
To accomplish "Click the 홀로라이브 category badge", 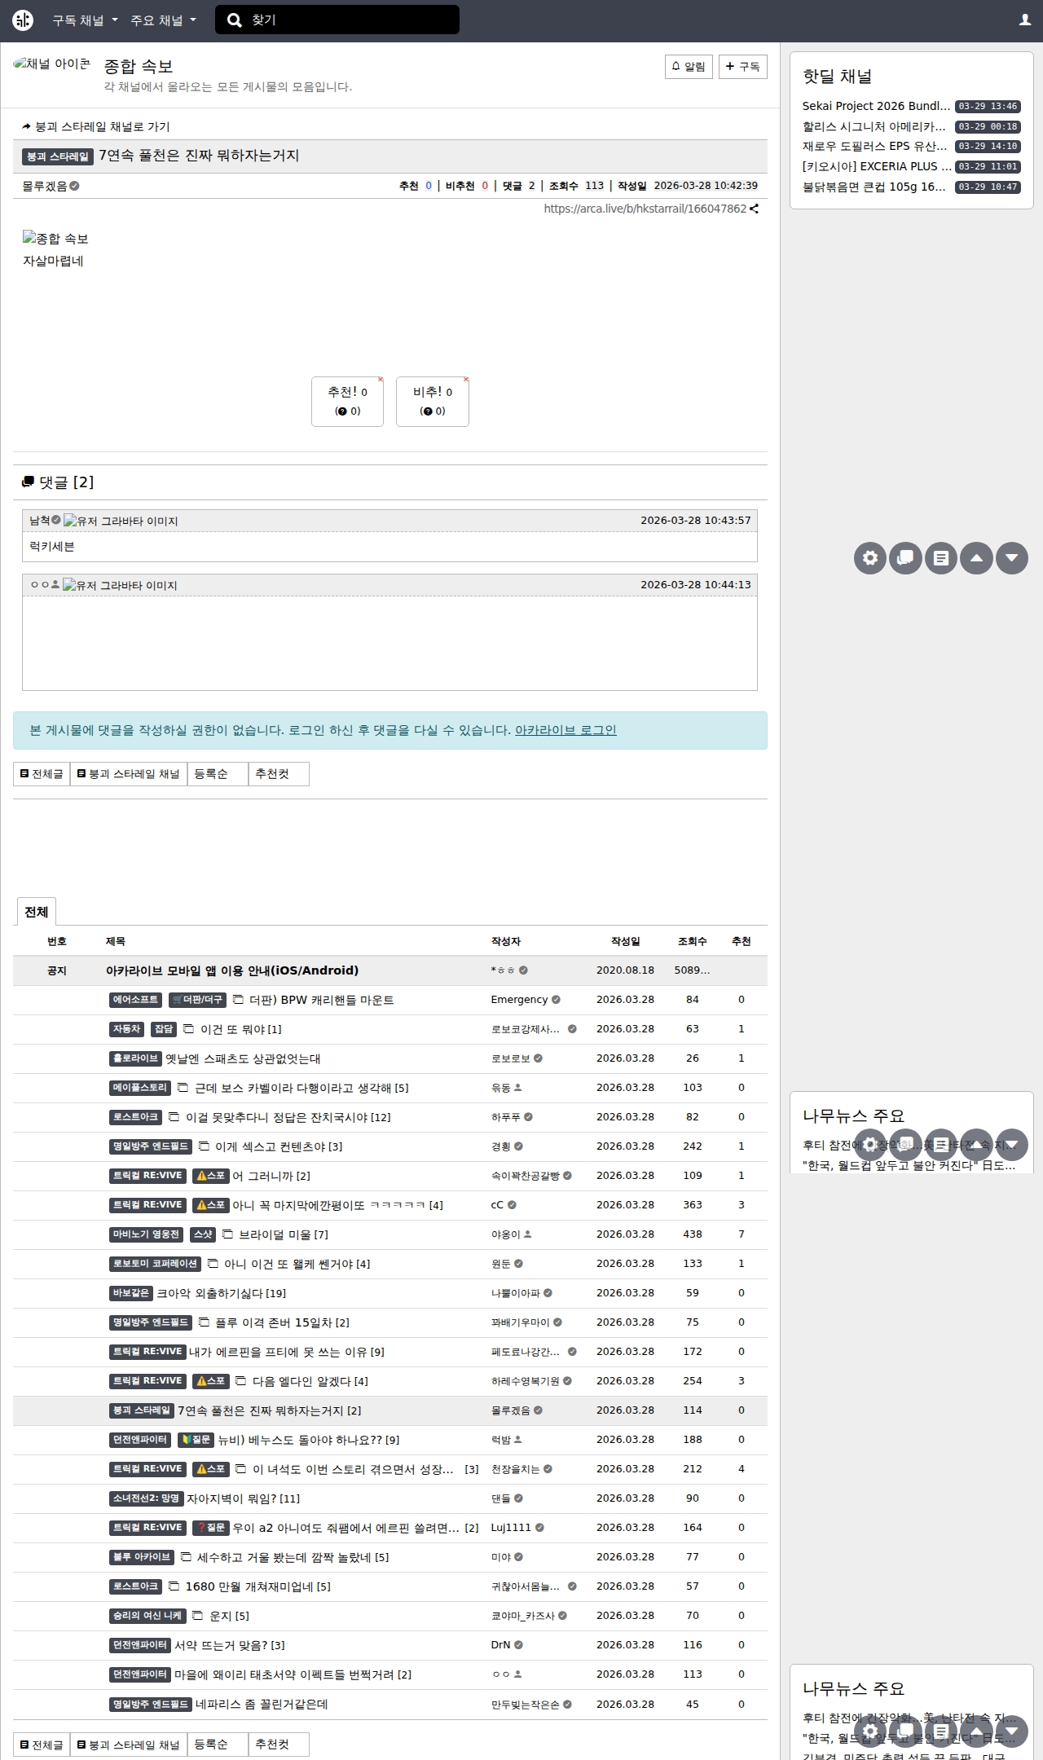I will pyautogui.click(x=135, y=1058).
